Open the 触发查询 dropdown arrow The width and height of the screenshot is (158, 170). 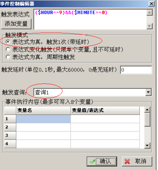pos(148,92)
